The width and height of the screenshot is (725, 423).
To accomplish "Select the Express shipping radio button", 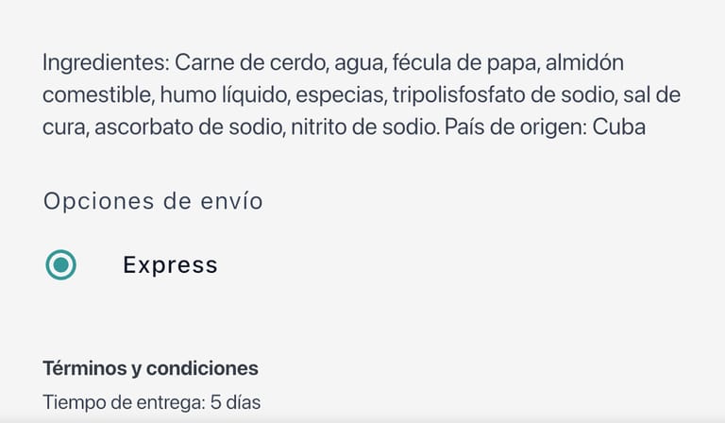I will coord(61,265).
